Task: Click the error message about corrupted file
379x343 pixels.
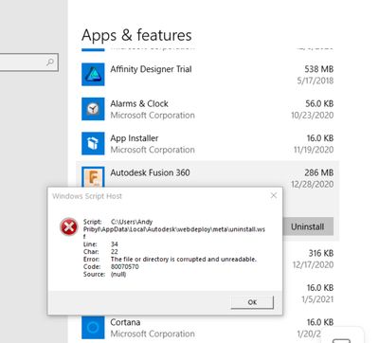Action: (x=184, y=260)
